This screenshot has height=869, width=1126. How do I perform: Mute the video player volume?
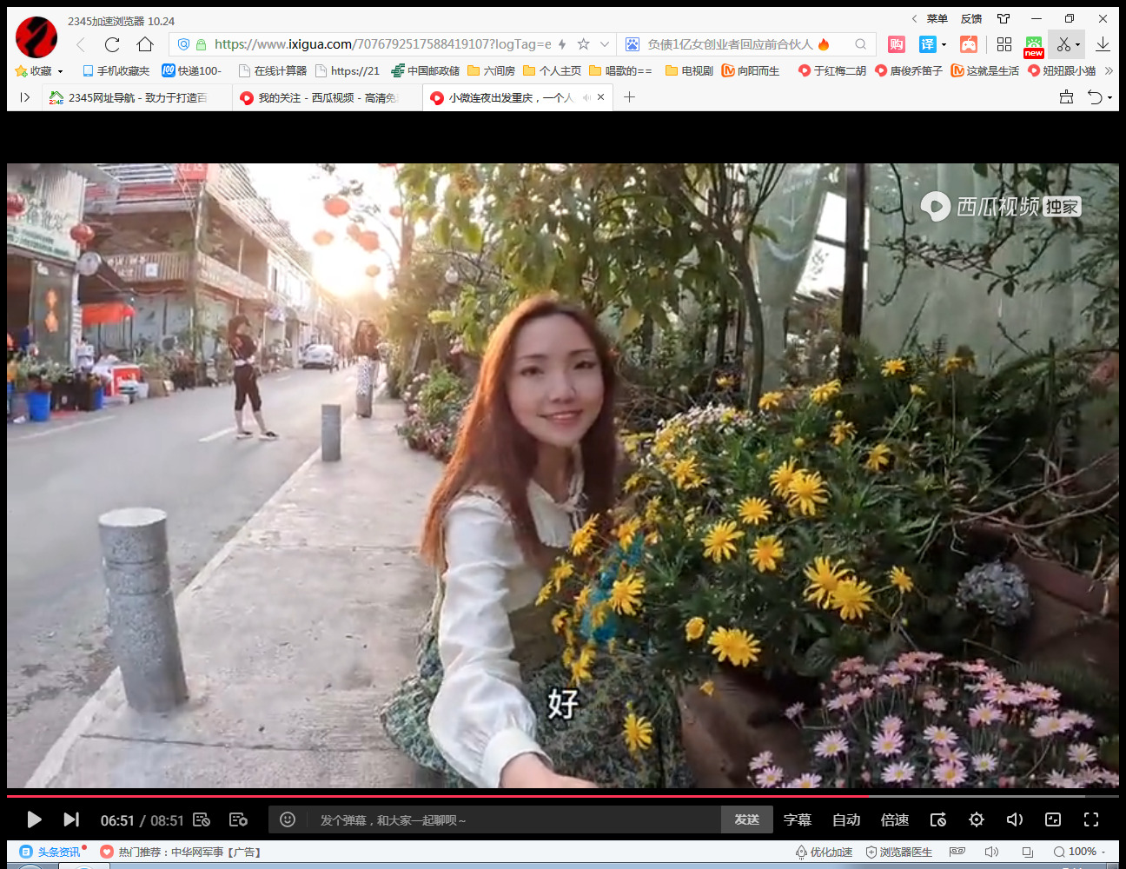tap(1015, 819)
